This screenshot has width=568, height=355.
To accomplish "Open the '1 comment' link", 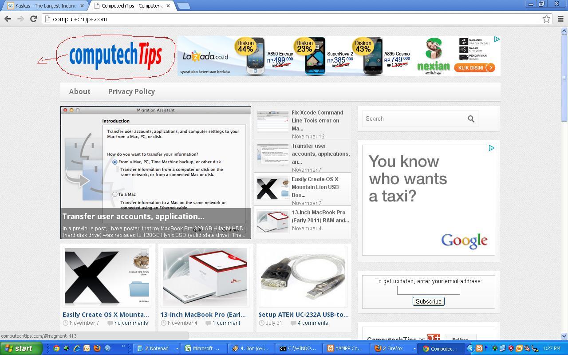I will (x=226, y=323).
